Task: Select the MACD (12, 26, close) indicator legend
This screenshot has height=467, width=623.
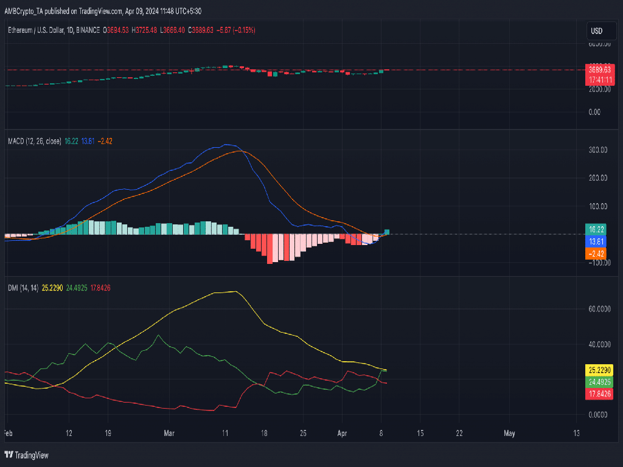Action: [34, 141]
